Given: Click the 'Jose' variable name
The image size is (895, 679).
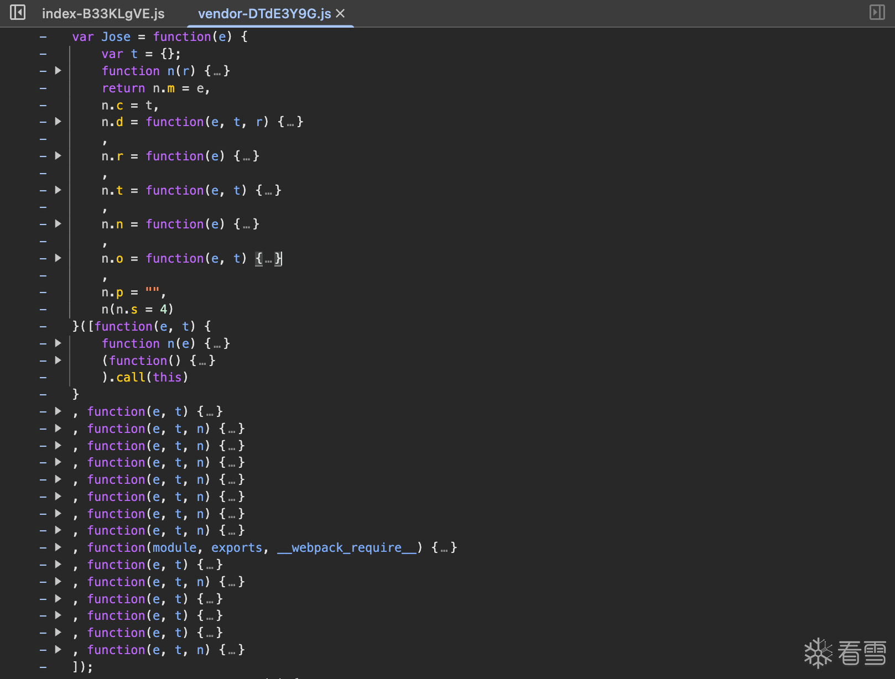Looking at the screenshot, I should click(x=116, y=37).
